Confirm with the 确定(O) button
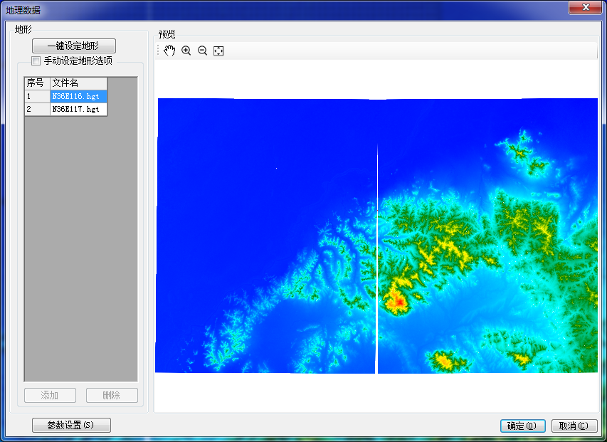 (523, 426)
